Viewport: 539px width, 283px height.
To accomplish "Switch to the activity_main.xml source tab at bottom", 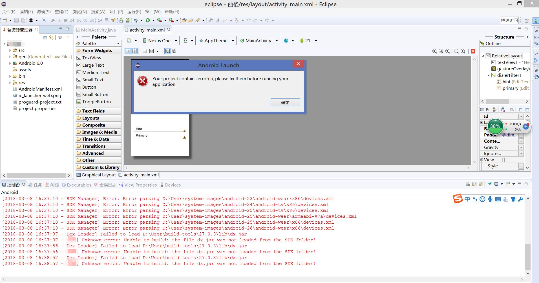I will click(139, 175).
